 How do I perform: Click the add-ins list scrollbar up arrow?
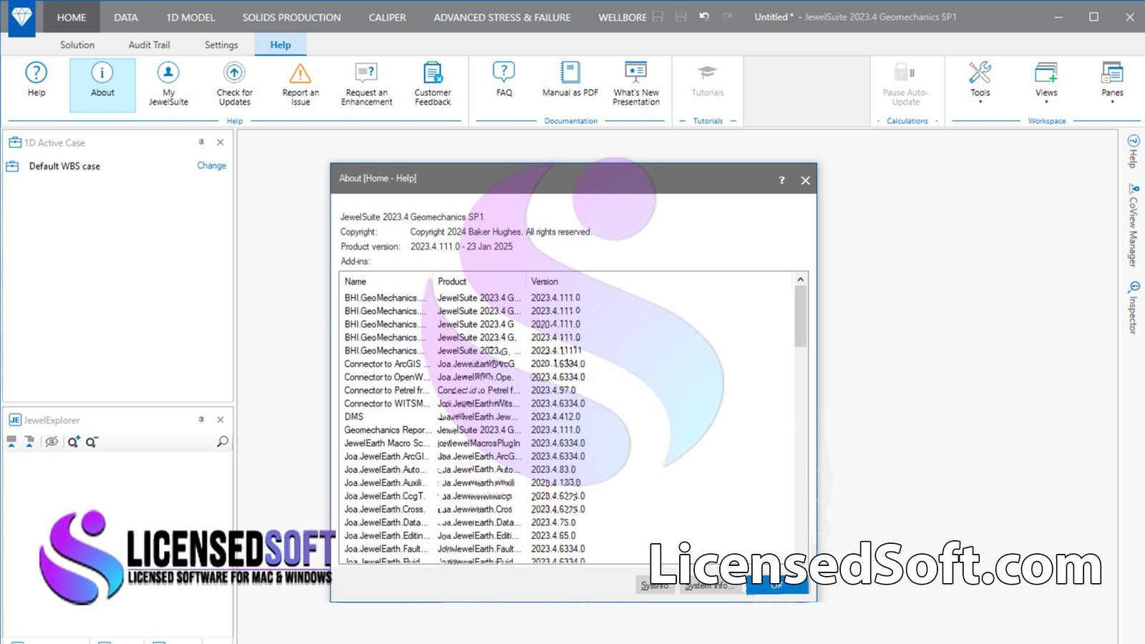point(801,279)
